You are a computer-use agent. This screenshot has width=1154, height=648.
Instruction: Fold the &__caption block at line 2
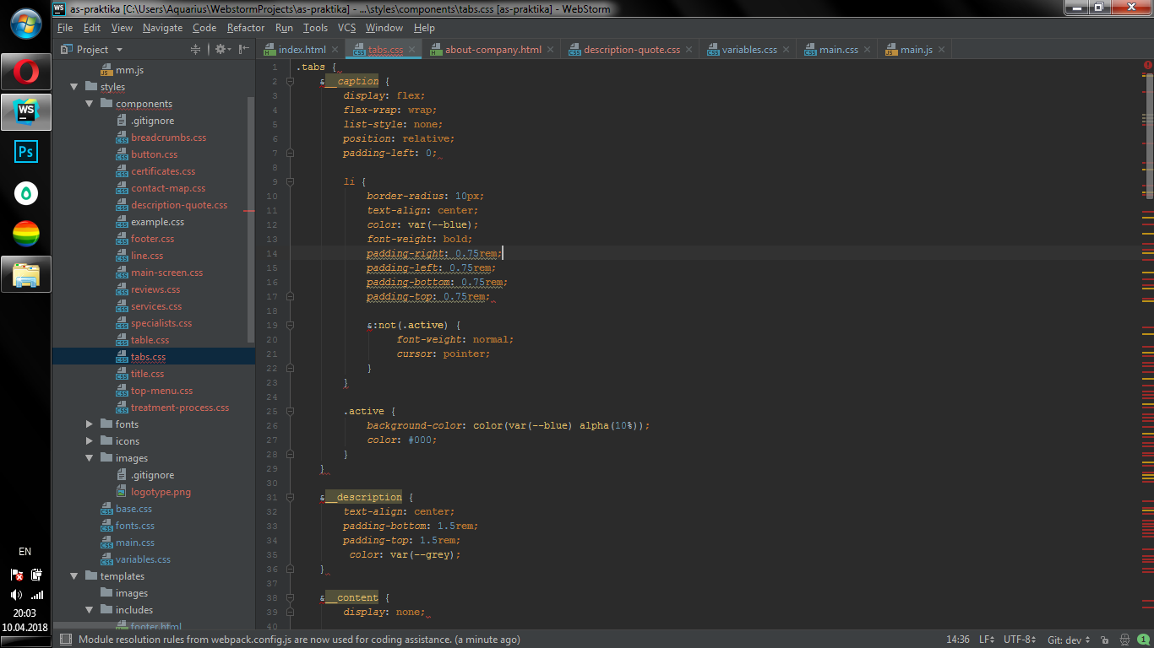pyautogui.click(x=290, y=81)
